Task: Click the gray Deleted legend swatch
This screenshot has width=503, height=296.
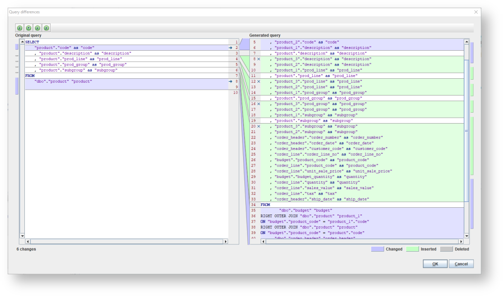Action: click(447, 249)
